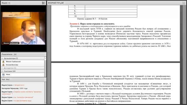Click the Видео panel title
This screenshot has width=187, height=105.
coord(6,3)
